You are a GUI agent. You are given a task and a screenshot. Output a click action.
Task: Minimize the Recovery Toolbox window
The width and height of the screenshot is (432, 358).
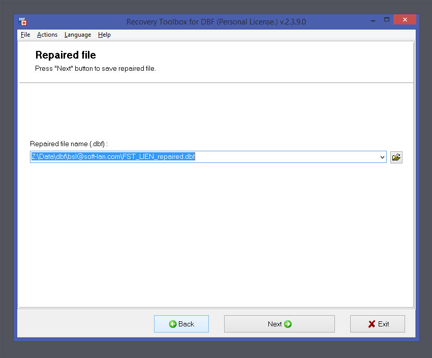coord(373,20)
